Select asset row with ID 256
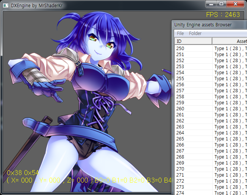Viewport: 247px width, 195px height. pos(211,85)
